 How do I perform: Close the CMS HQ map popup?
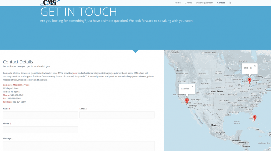[255, 66]
